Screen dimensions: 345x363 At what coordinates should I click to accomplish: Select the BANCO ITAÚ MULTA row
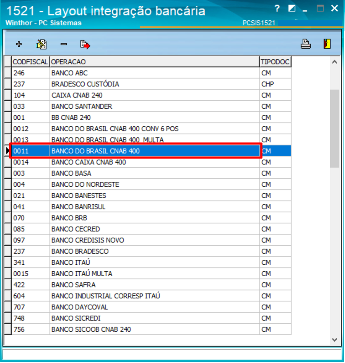point(151,273)
